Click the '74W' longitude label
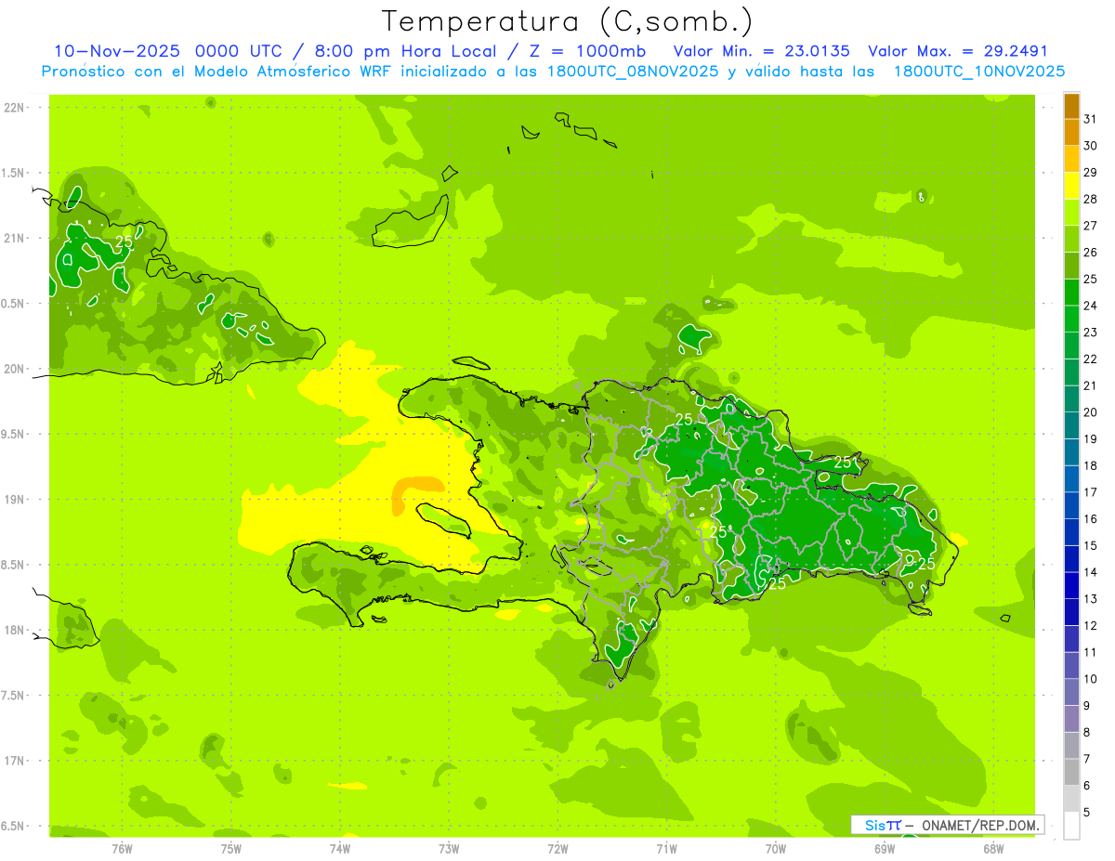 click(x=339, y=848)
